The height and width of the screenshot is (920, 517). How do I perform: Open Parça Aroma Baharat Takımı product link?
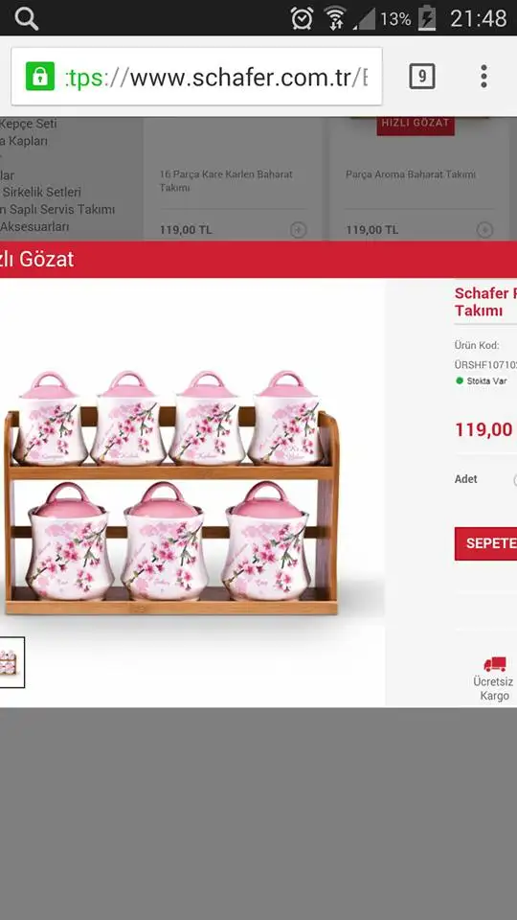[411, 174]
